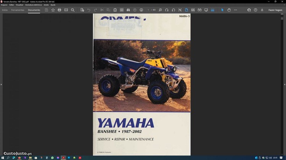The width and height of the screenshot is (286, 160).
Task: Toggle single page view mode
Action: [186, 10]
